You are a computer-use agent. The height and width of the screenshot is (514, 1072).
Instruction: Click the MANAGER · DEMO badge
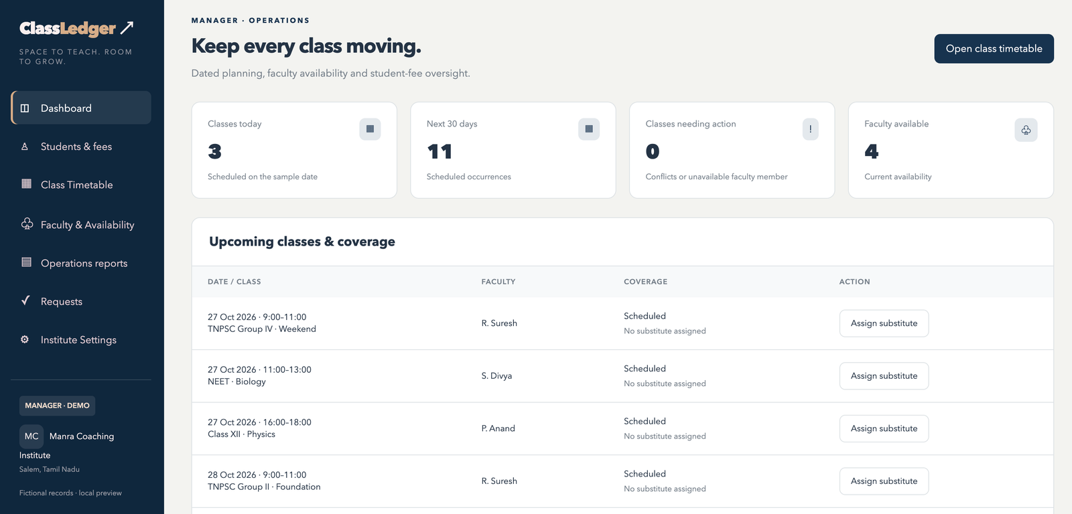coord(58,406)
